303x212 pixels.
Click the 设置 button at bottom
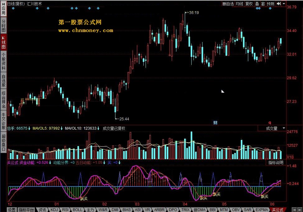12,210
